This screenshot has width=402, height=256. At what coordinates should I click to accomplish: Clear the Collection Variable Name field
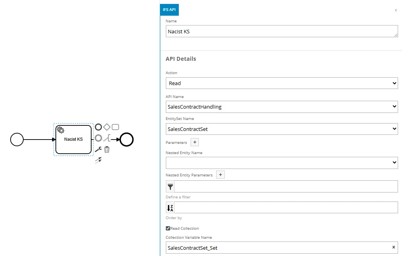393,247
